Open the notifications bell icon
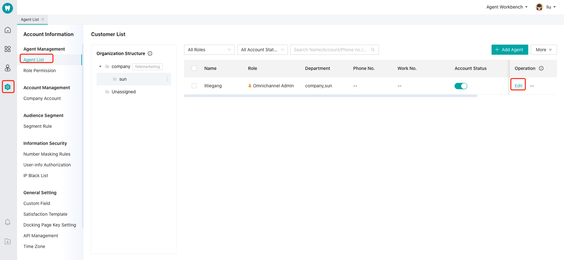This screenshot has width=564, height=260. tap(8, 222)
